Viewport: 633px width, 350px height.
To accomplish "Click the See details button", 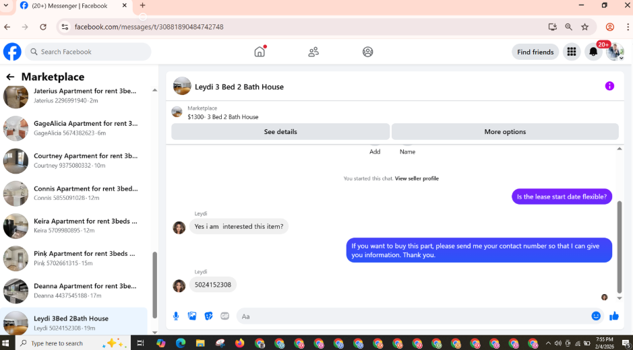I will tap(280, 132).
